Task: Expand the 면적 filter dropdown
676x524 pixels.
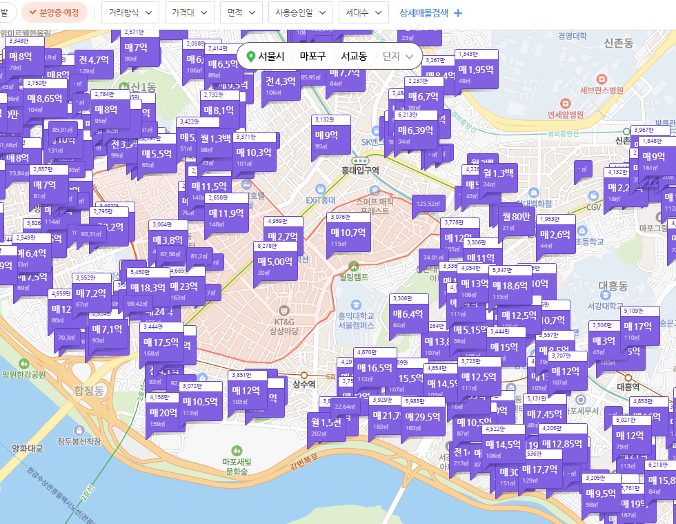Action: point(241,12)
